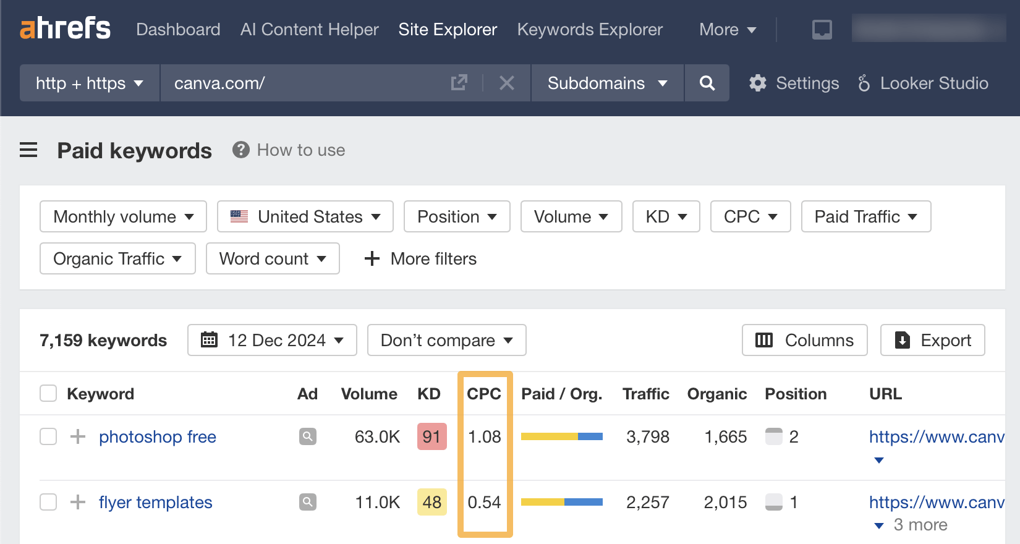Tick the checkbox for flyer templates row
Viewport: 1020px width, 544px height.
48,502
